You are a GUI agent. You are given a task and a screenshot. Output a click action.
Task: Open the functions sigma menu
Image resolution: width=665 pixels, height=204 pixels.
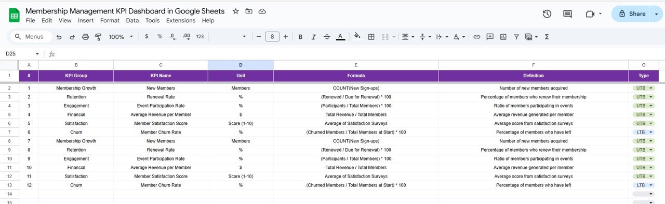(x=547, y=37)
